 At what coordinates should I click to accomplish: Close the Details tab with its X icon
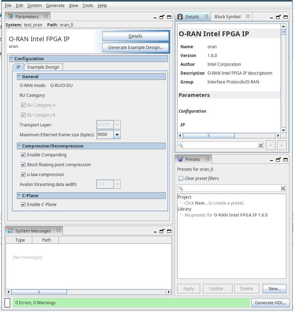point(206,16)
